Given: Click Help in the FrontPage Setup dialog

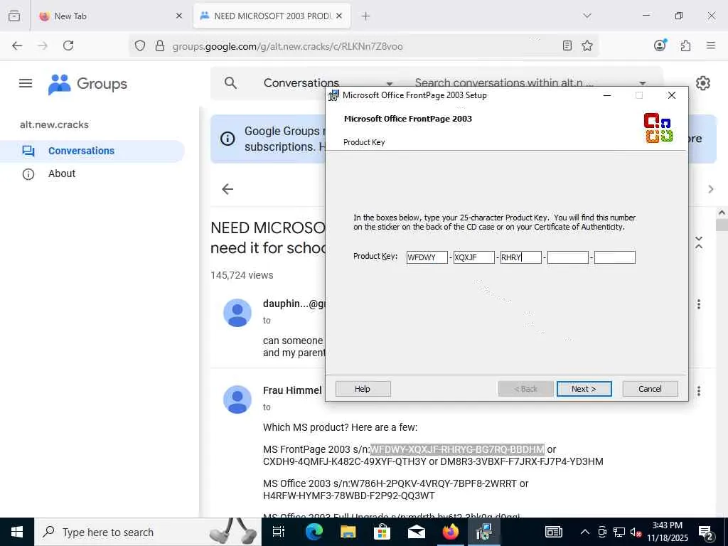Looking at the screenshot, I should click(363, 389).
